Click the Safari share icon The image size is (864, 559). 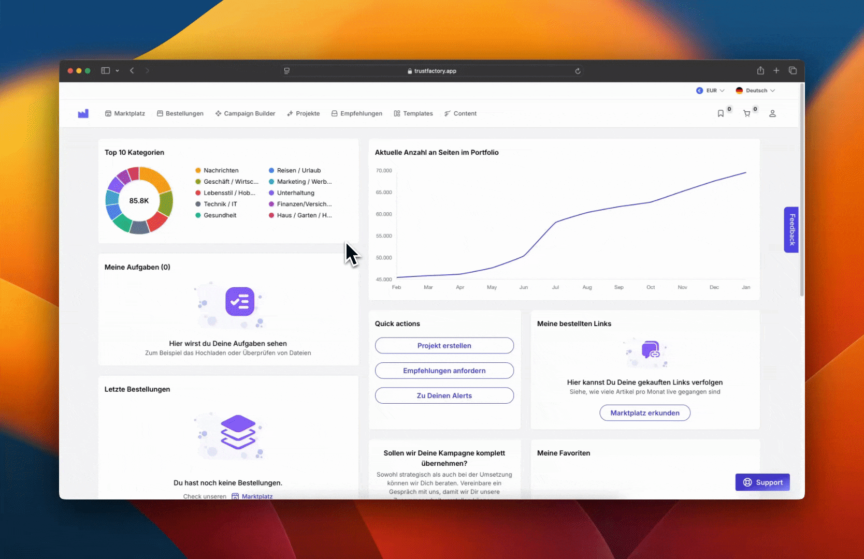[760, 70]
